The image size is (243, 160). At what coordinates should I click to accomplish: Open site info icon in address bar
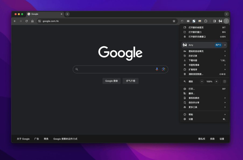[40, 21]
